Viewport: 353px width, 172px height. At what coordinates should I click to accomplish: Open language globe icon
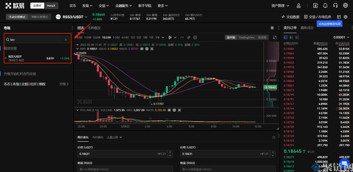345,6
